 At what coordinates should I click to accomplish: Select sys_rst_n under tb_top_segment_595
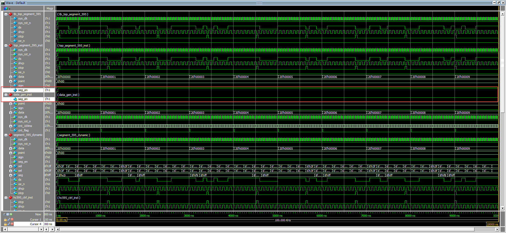pyautogui.click(x=24, y=23)
